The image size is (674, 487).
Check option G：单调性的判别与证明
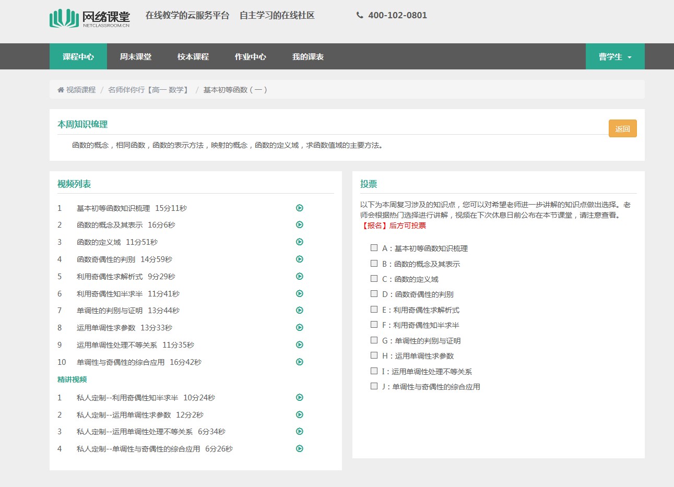[374, 340]
